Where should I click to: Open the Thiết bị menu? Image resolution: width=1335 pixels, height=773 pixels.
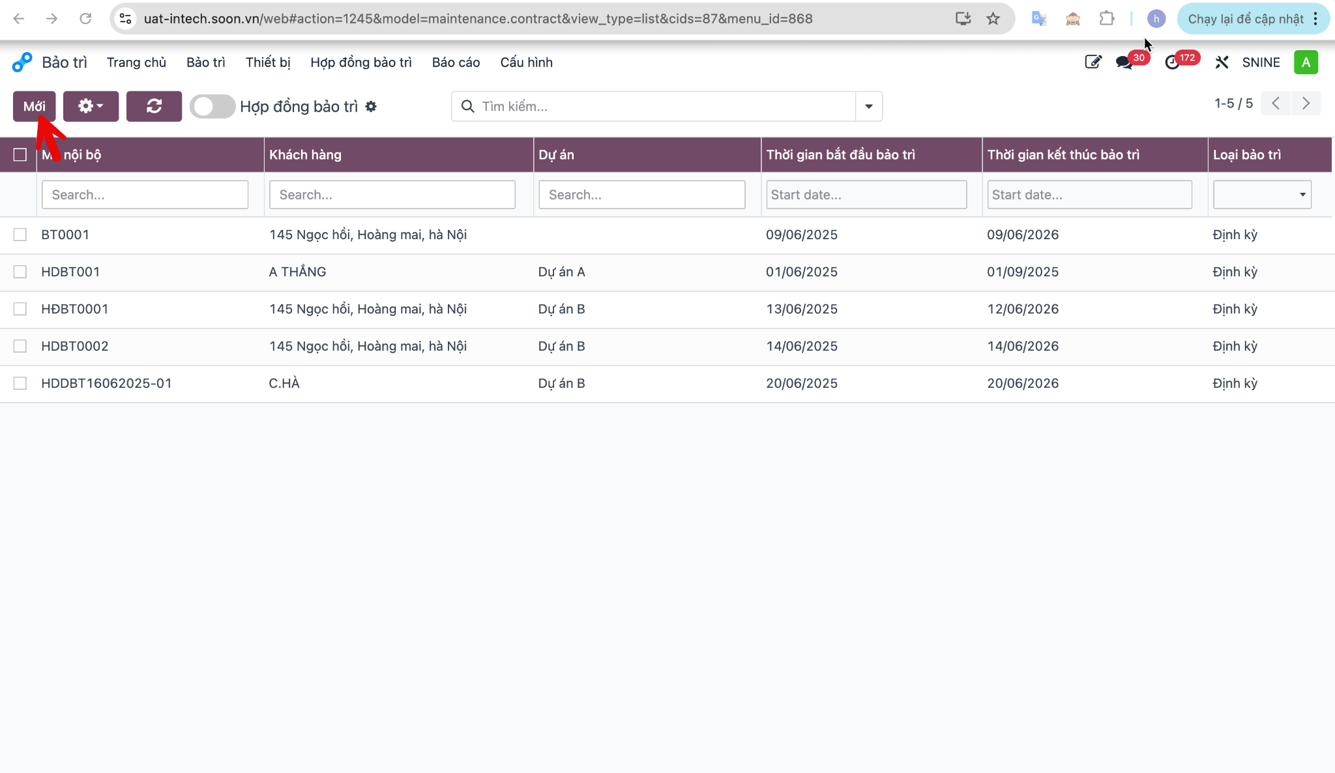click(268, 63)
